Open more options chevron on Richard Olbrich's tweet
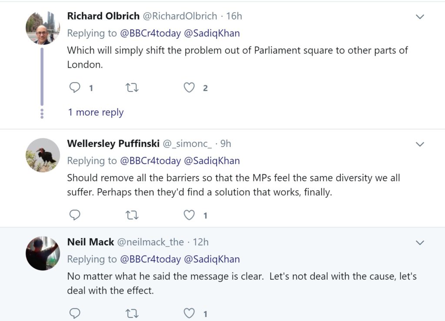Image resolution: width=445 pixels, height=321 pixels. tap(420, 17)
